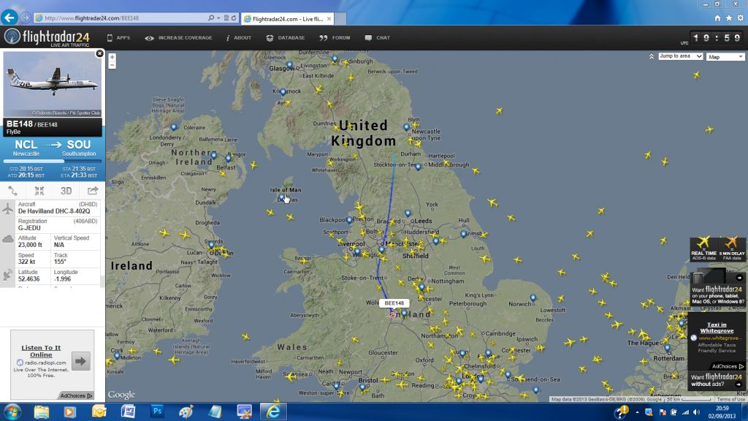Open Paint from the taskbar

(x=186, y=411)
